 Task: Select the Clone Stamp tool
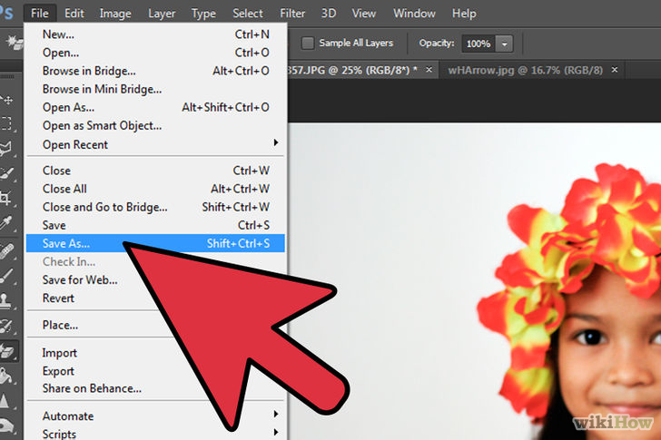tap(5, 301)
